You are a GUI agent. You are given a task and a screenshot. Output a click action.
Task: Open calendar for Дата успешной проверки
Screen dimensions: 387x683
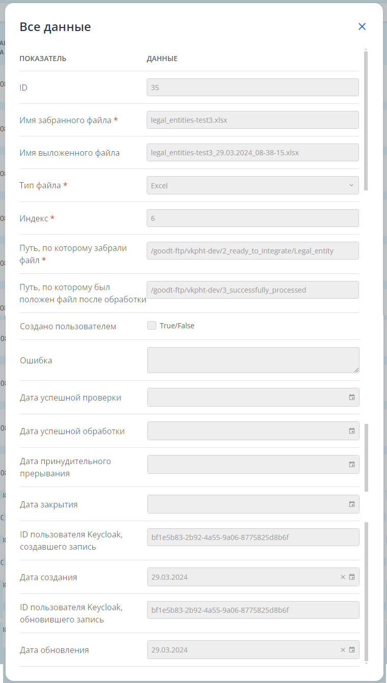352,397
